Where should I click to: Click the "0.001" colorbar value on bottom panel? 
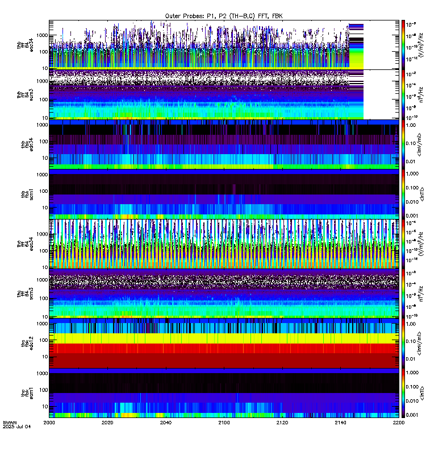click(412, 415)
